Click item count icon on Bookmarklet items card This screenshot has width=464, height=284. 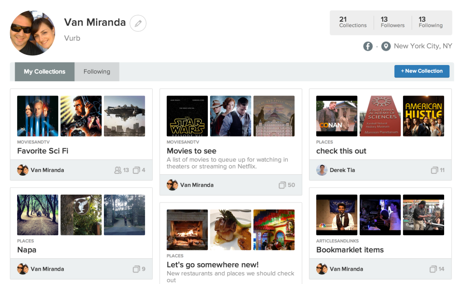coord(433,269)
